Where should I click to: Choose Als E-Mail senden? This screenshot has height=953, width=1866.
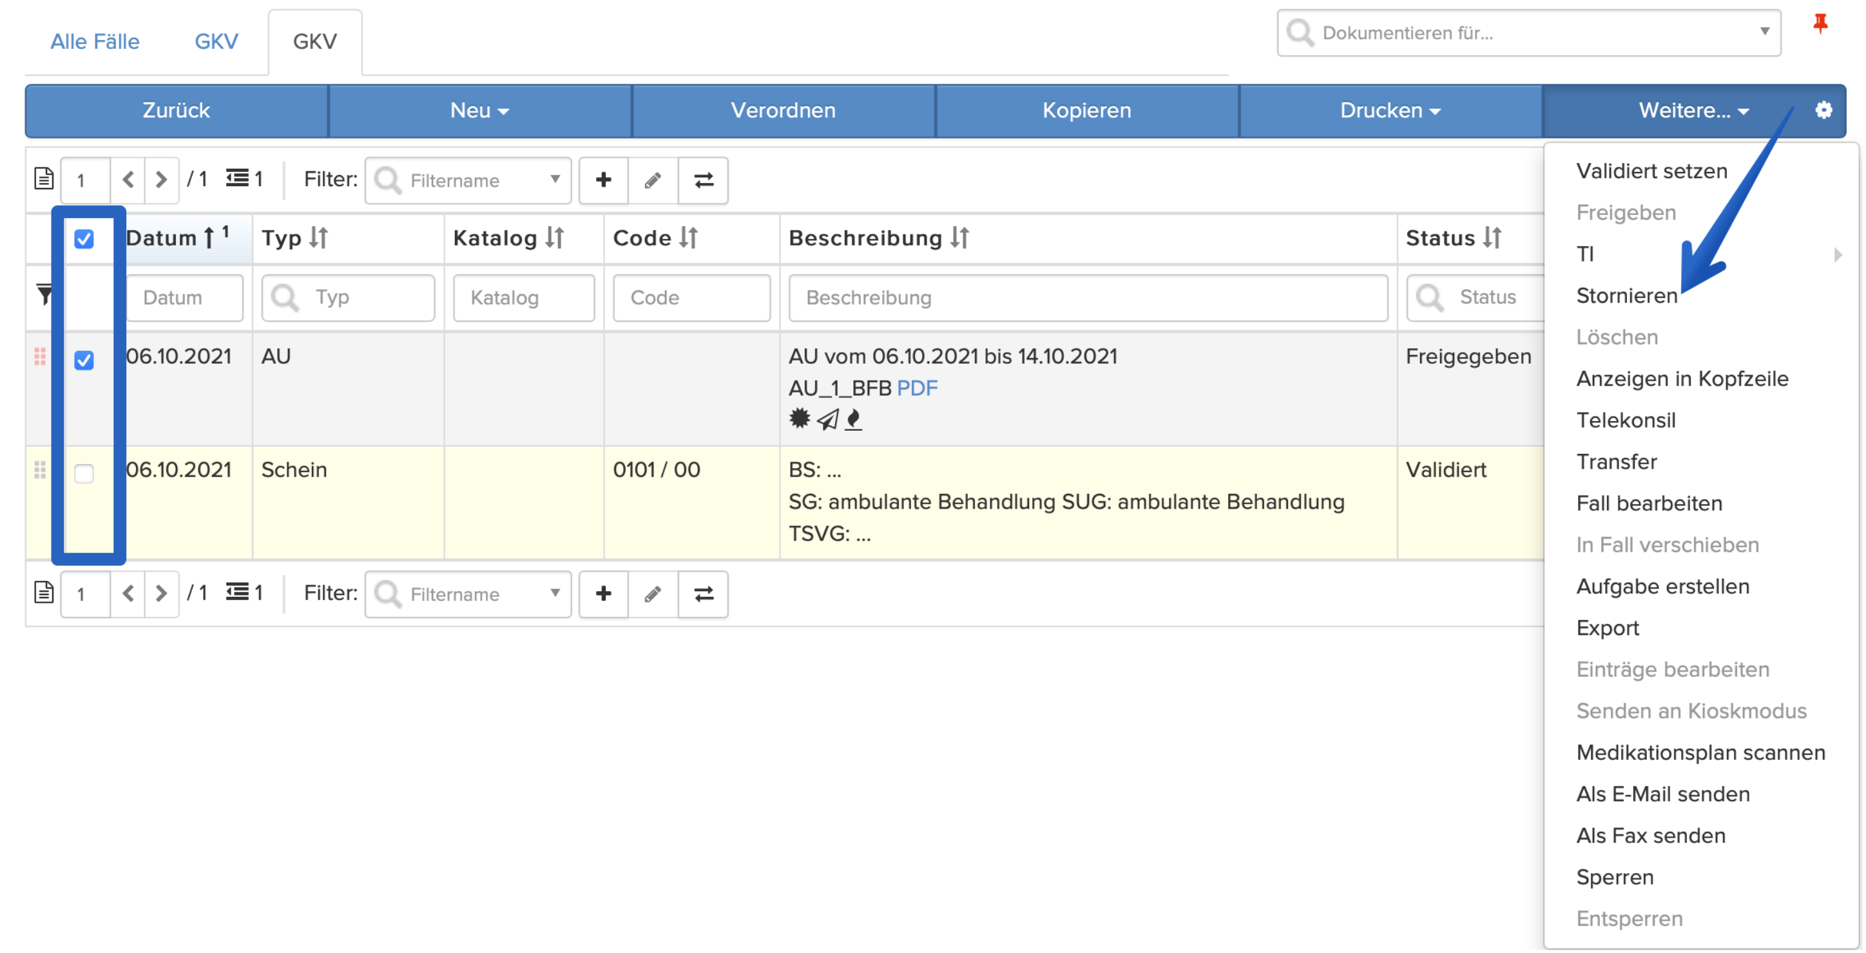(x=1662, y=795)
